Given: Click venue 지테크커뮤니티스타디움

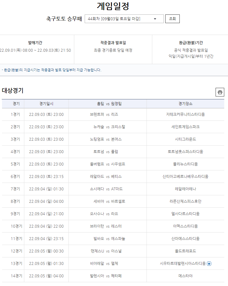Looking at the screenshot, I should click(x=185, y=115).
